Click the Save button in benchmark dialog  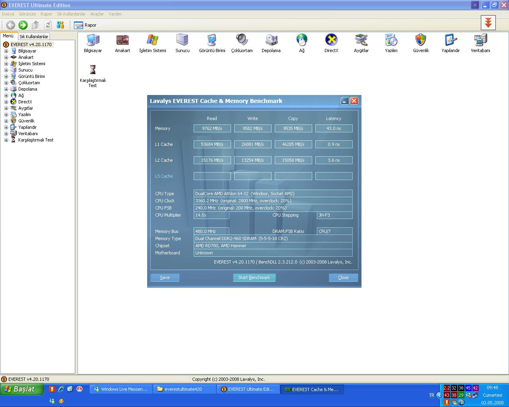point(165,277)
